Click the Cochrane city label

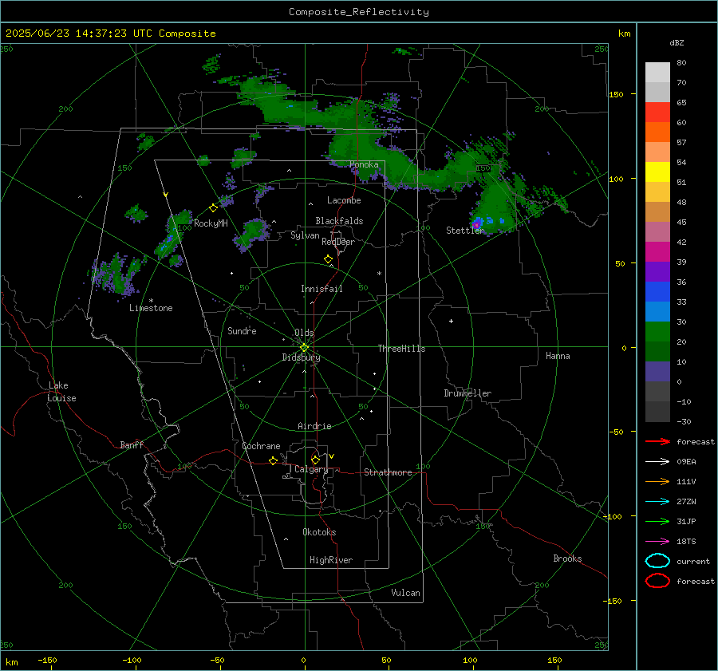click(261, 446)
